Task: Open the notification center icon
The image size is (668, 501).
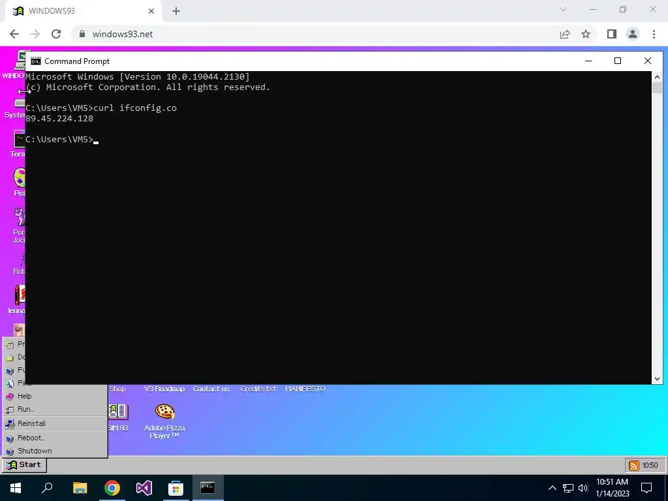Action: 646,488
